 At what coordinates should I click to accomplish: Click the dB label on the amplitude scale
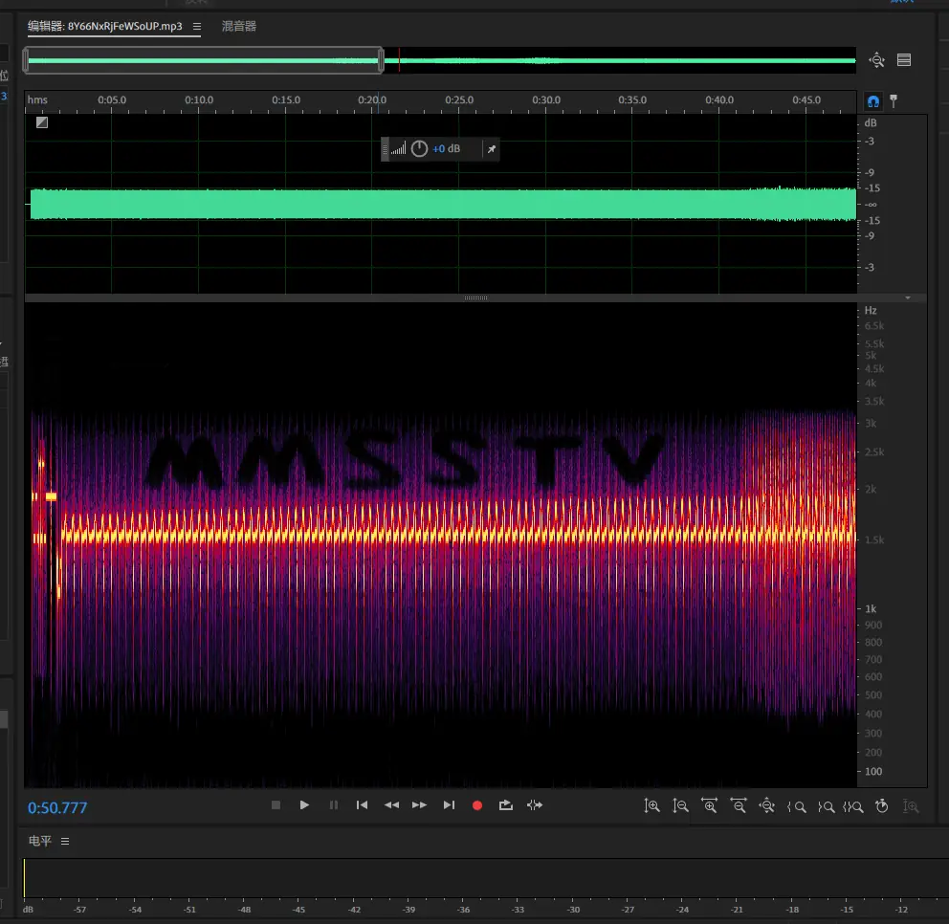[x=871, y=122]
